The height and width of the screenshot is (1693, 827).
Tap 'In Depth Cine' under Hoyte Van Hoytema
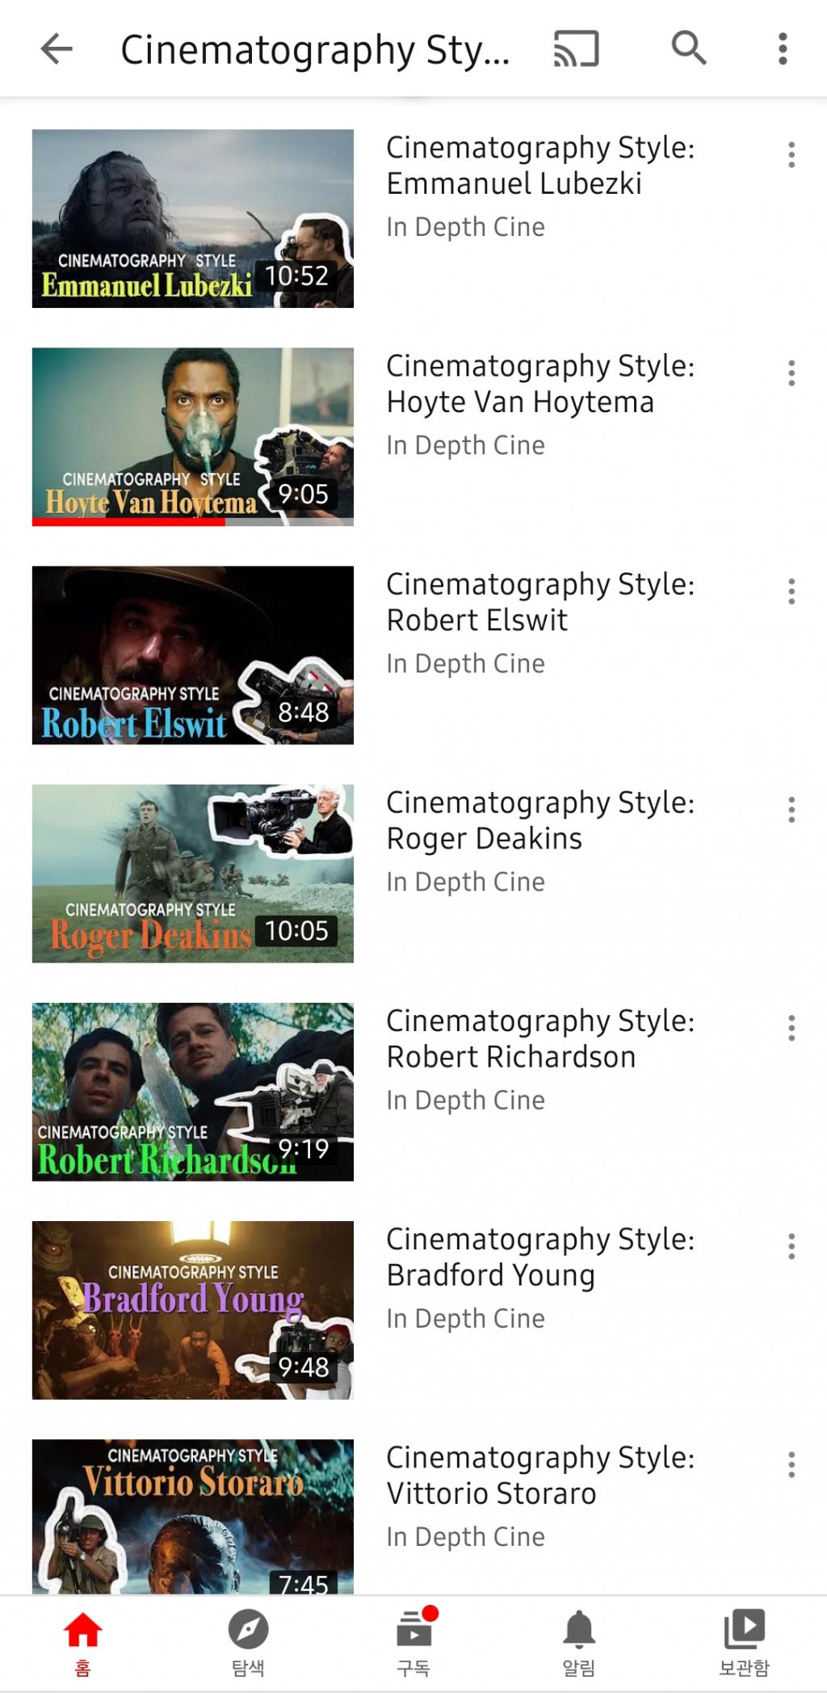(465, 445)
